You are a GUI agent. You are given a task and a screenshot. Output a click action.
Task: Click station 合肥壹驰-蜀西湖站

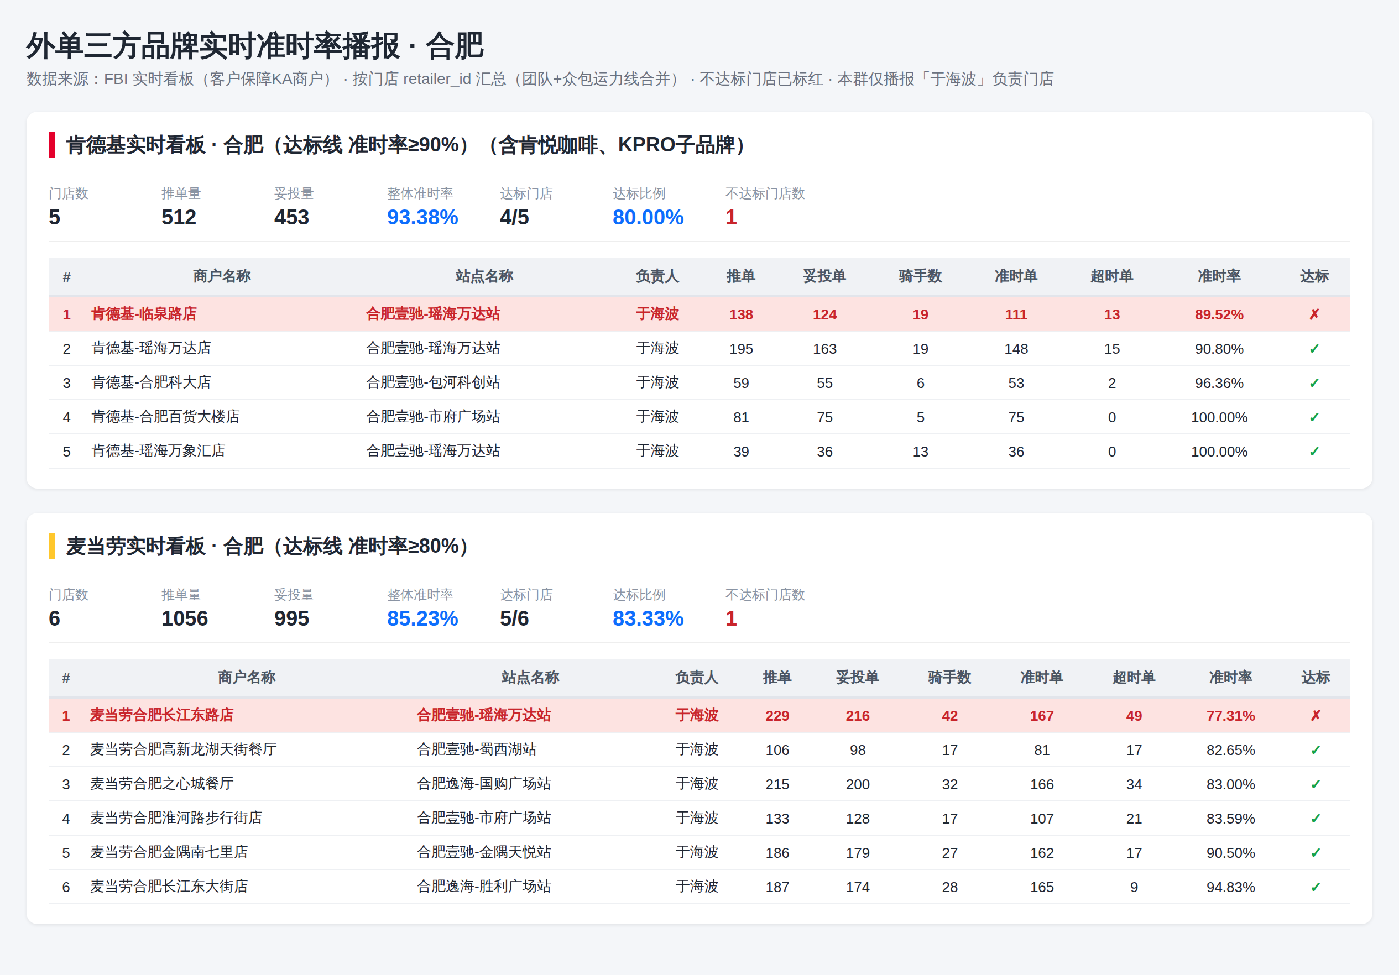[477, 749]
